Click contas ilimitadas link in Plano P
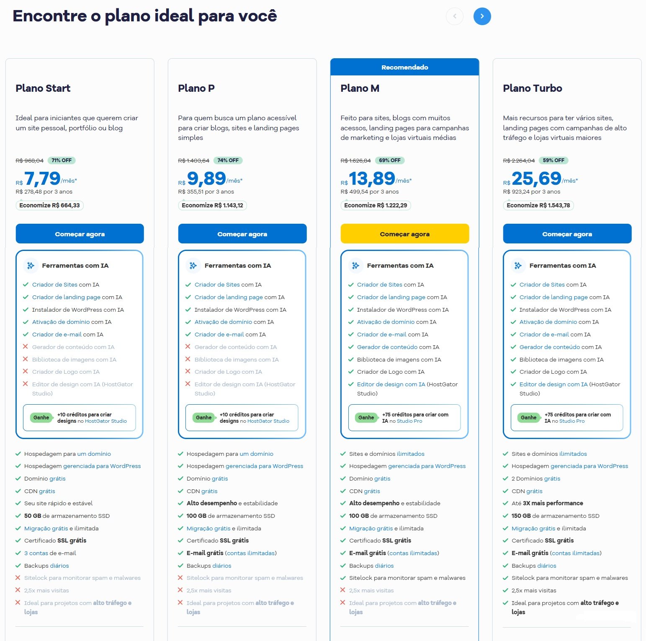The image size is (646, 641). (251, 553)
